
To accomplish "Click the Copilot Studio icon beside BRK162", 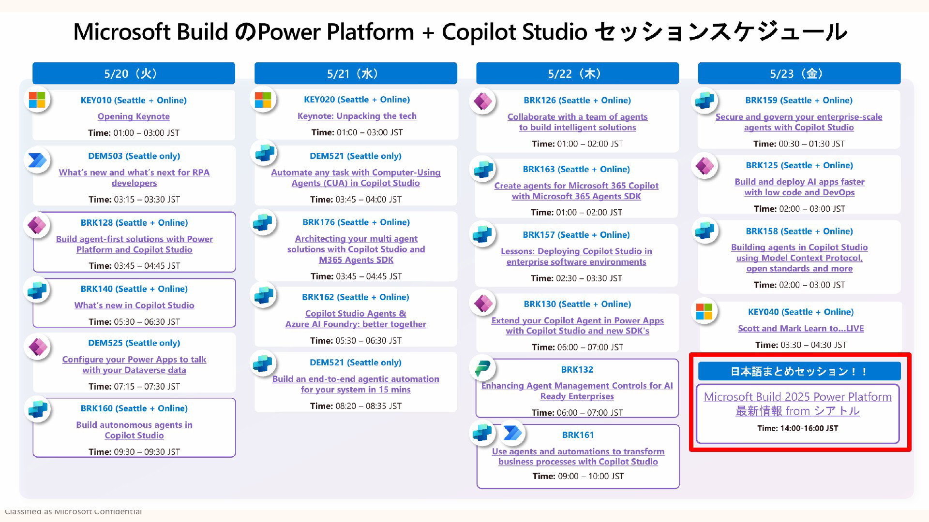I will coord(263,295).
